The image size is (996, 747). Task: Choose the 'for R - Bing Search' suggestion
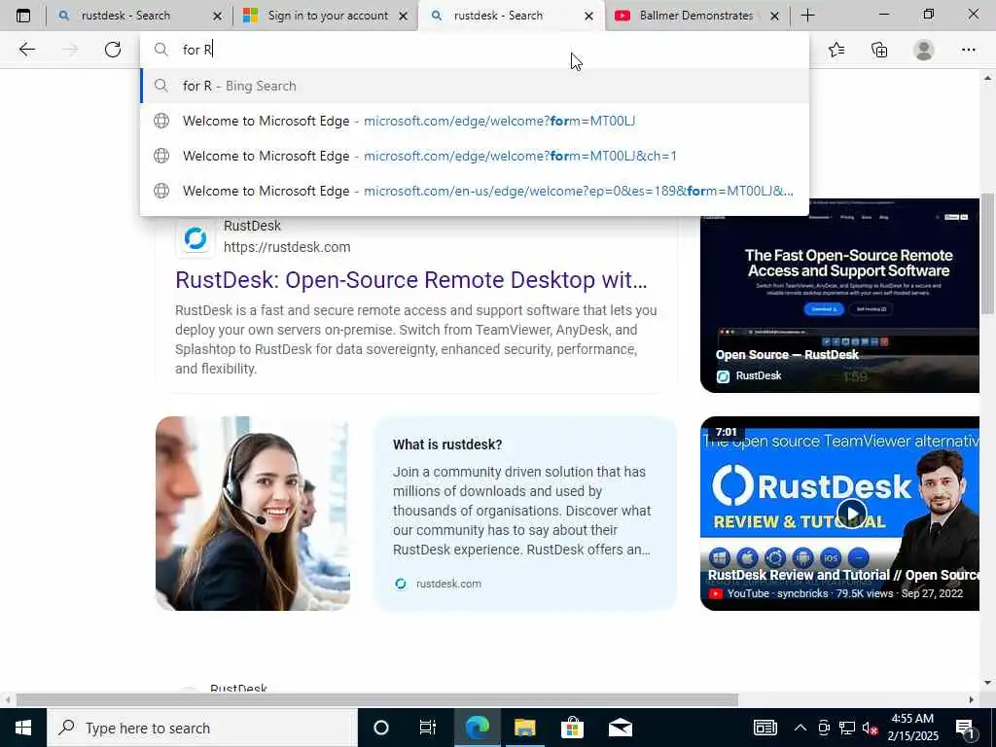pyautogui.click(x=475, y=86)
